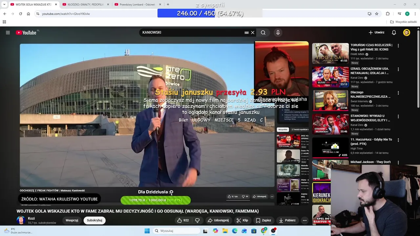
Task: Bookmark this page with the star
Action: pos(377,14)
